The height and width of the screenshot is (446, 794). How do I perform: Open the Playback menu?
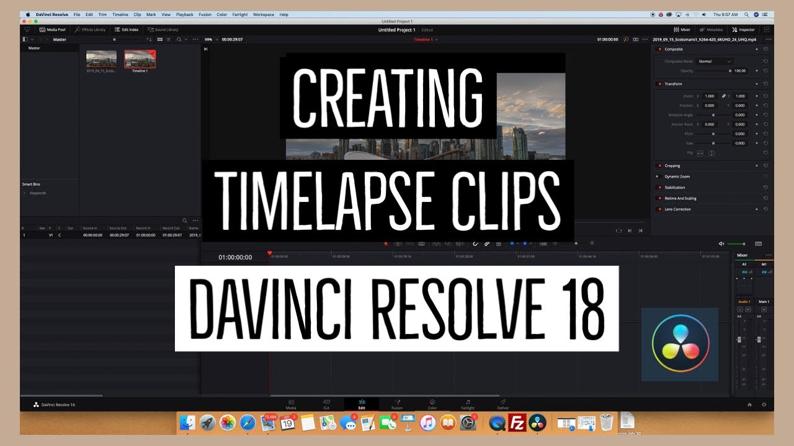tap(185, 14)
